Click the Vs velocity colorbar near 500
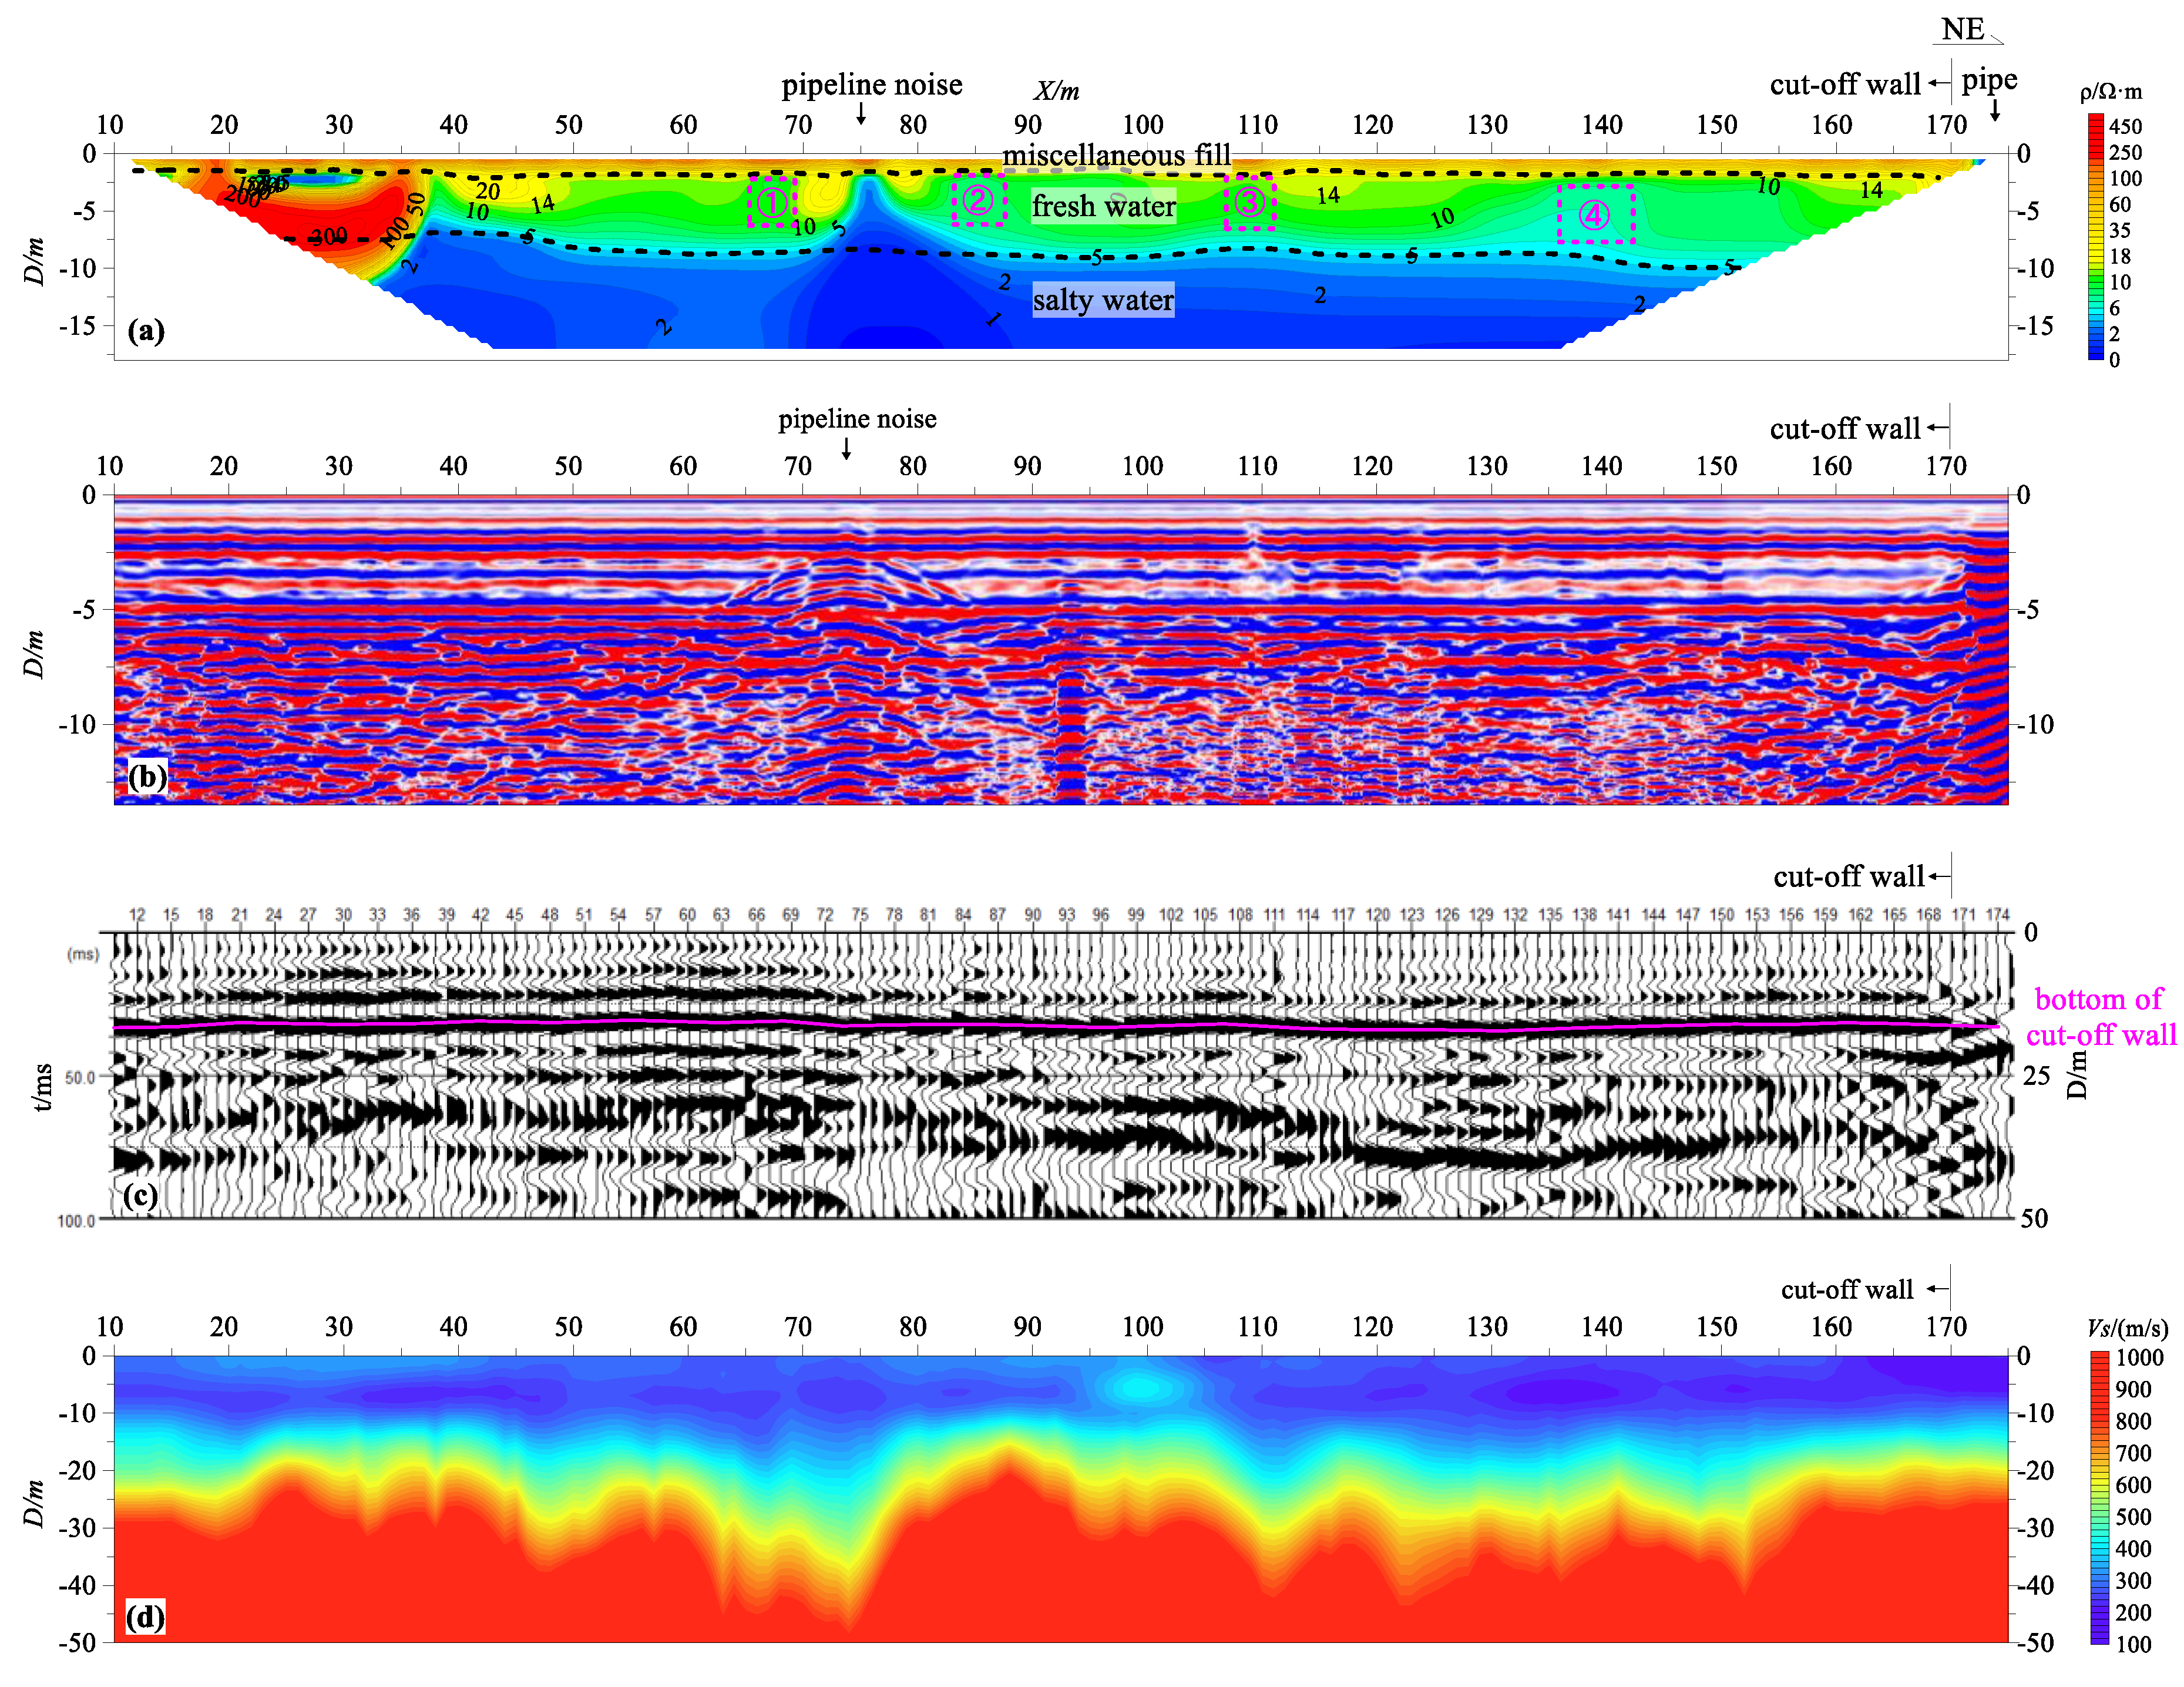This screenshot has height=1687, width=2184. [x=2099, y=1517]
